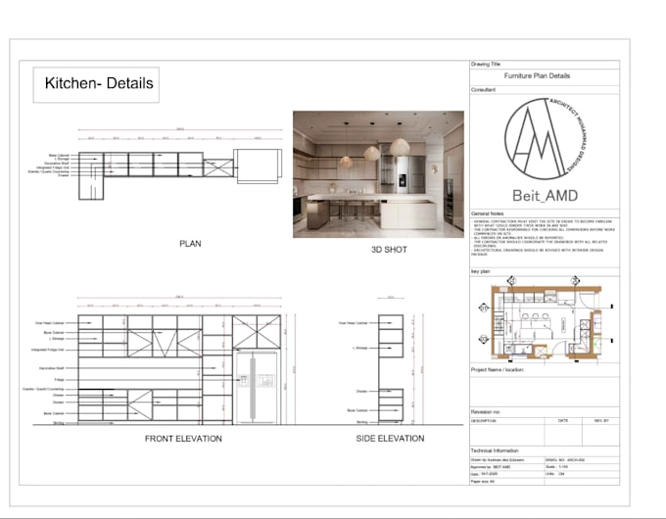Click the 'Technical Information' heading
666x519 pixels.
[495, 450]
